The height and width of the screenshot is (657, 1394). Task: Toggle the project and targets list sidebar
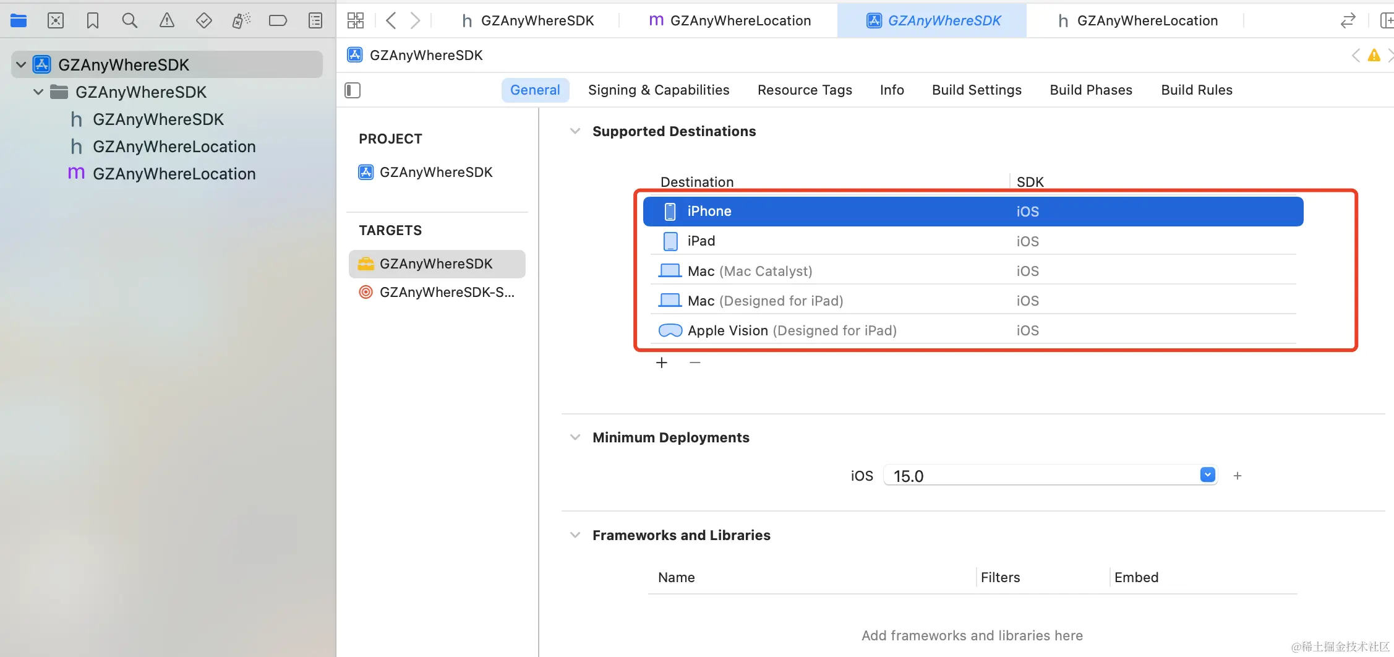pos(353,90)
